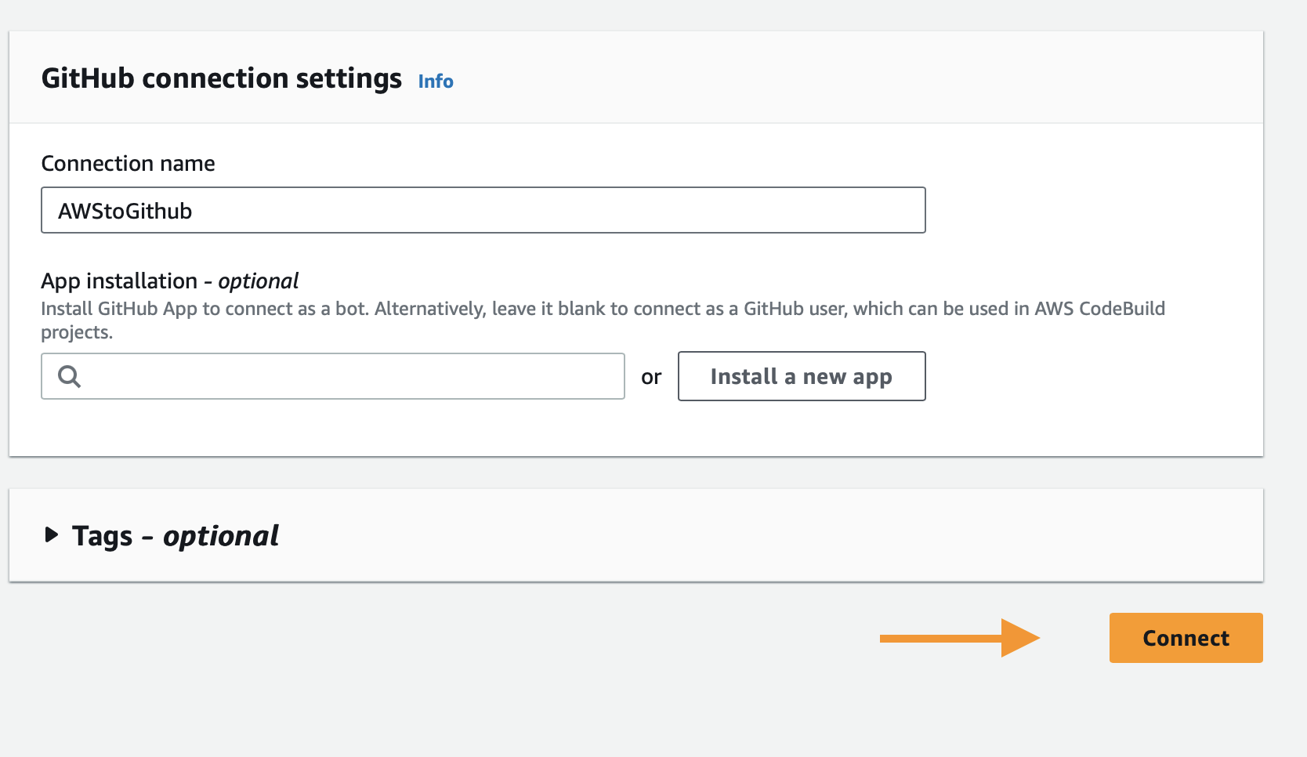Click the 'Tags - optional' heading text

176,536
